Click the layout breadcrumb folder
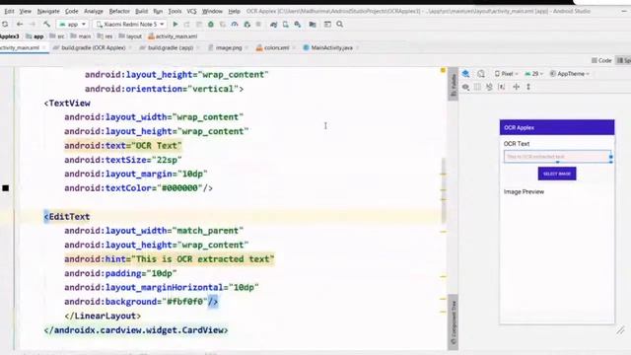The height and width of the screenshot is (355, 631). pos(130,36)
